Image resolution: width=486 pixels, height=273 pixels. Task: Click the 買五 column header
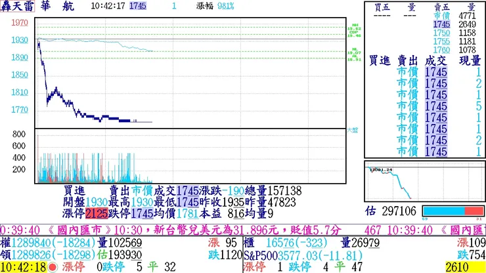[382, 7]
